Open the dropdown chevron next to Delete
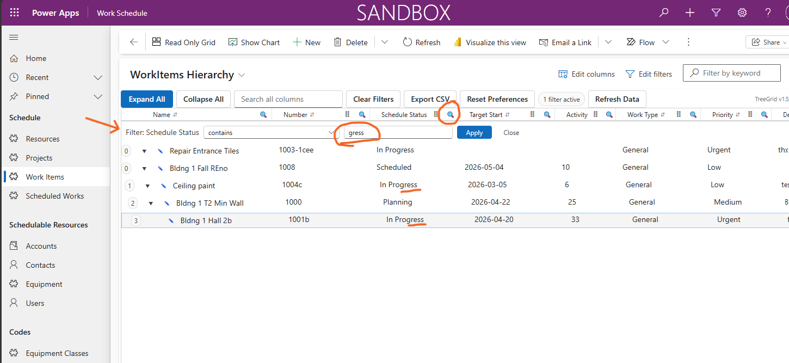The width and height of the screenshot is (789, 363). 385,42
